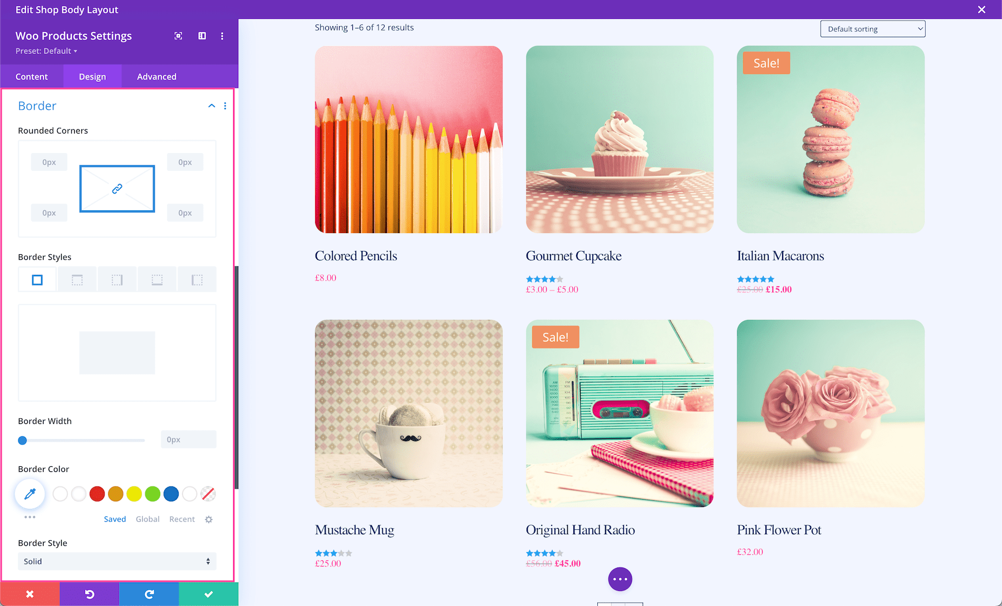Click the Border Width value field

click(x=188, y=440)
